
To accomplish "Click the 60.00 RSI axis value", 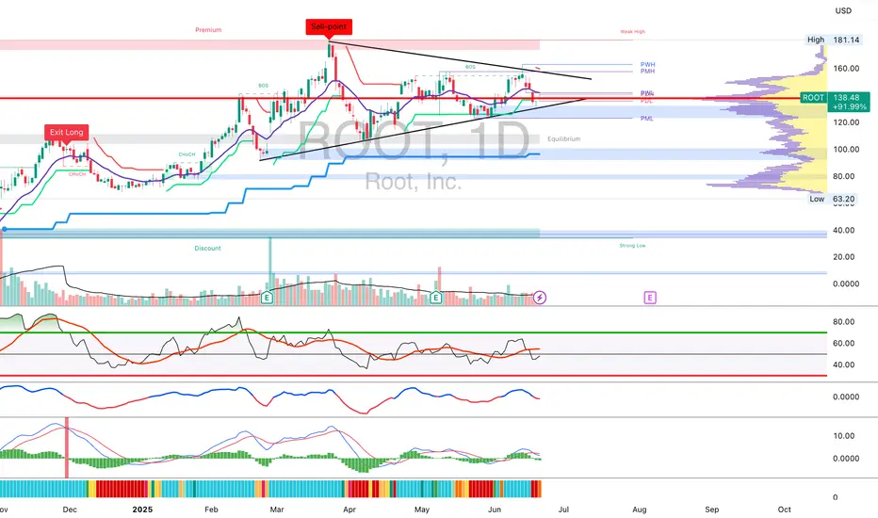I will (844, 343).
